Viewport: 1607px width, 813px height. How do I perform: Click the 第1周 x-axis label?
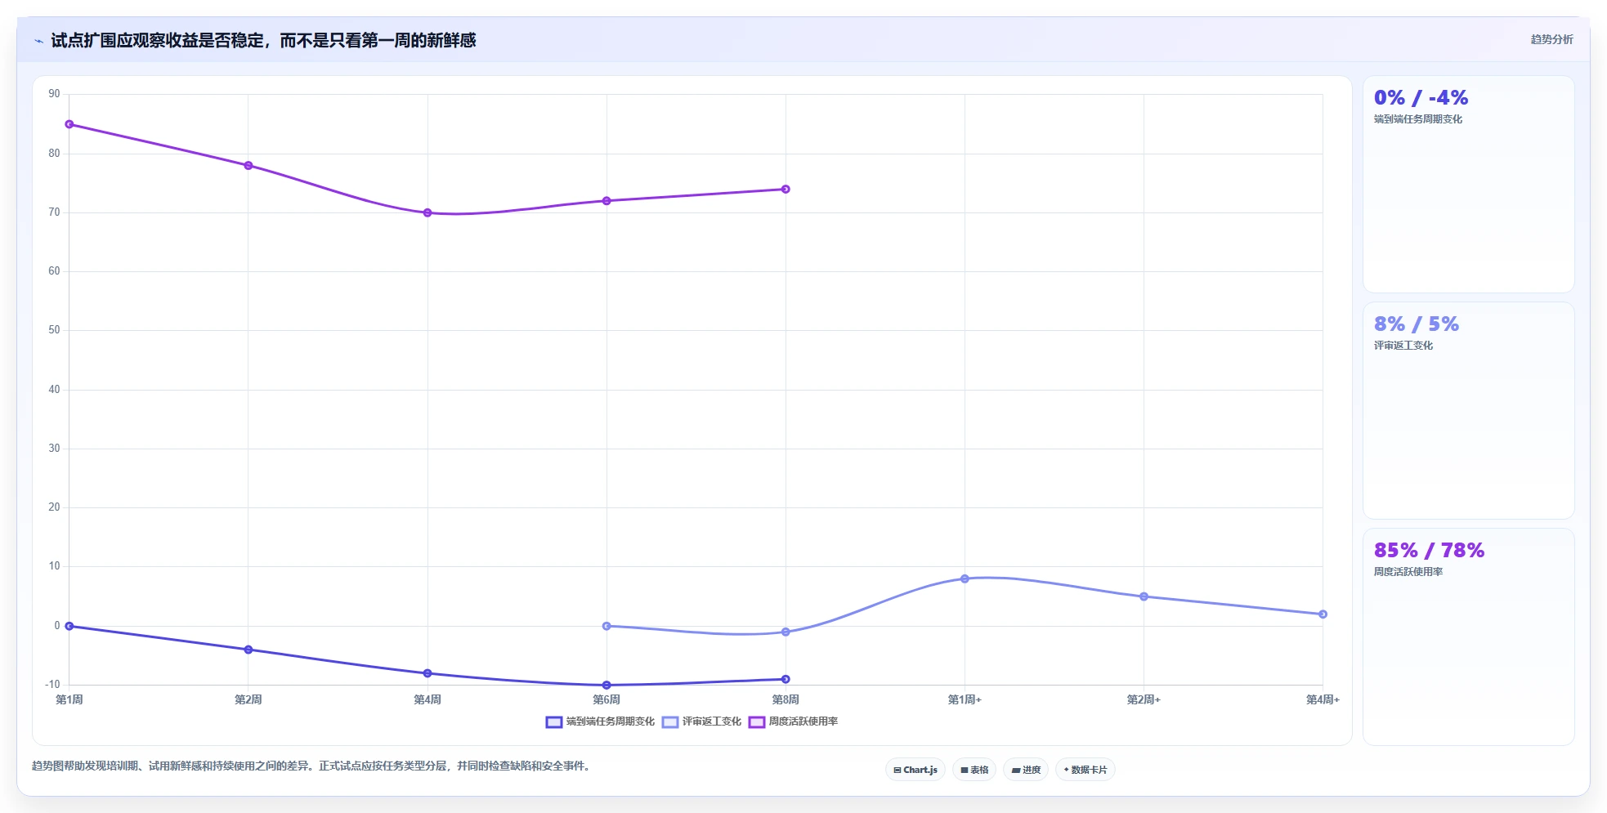point(69,700)
